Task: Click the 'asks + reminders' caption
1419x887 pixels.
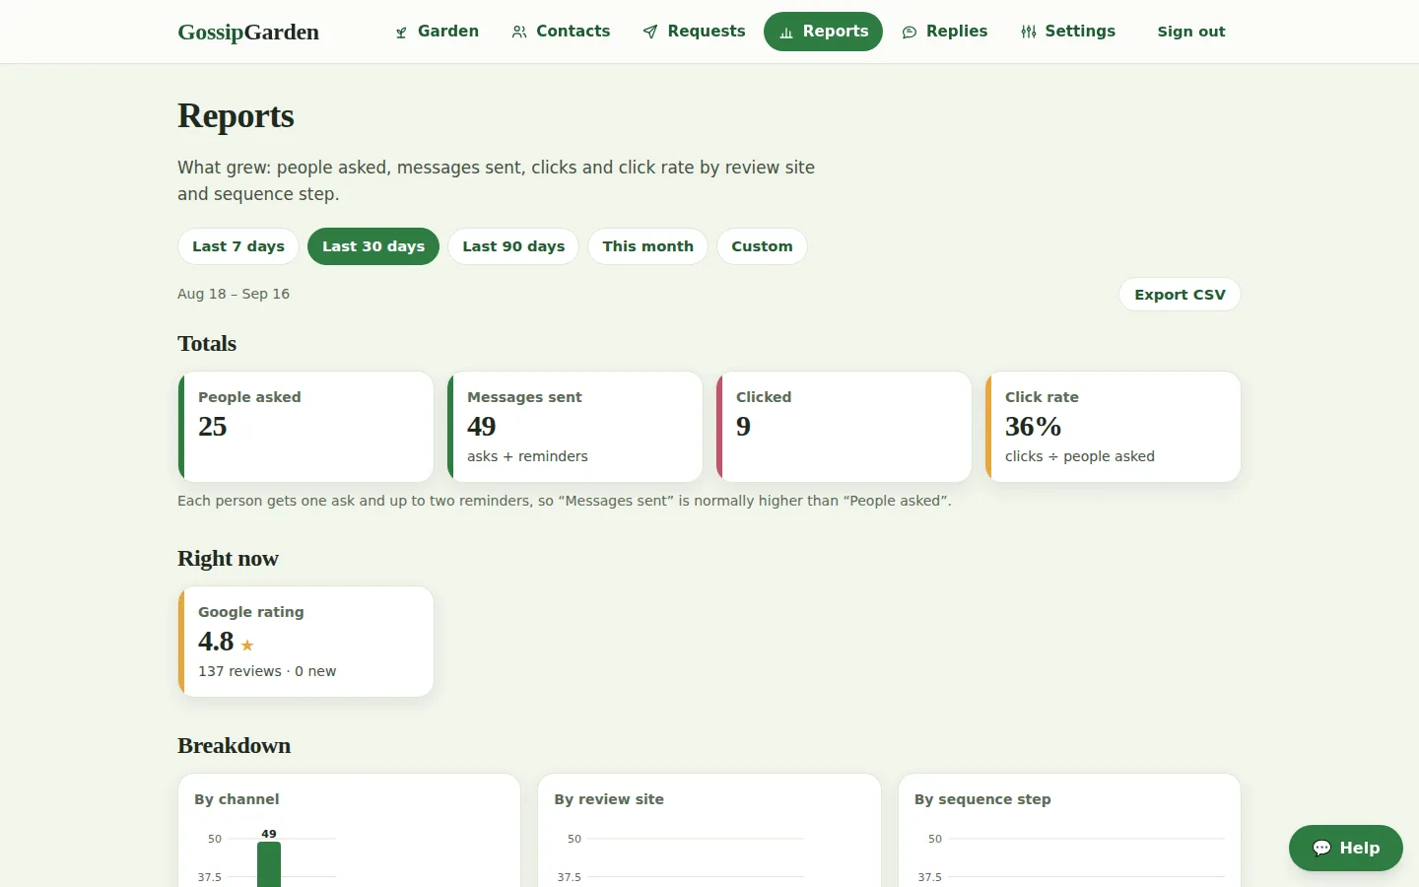Action: (x=527, y=456)
